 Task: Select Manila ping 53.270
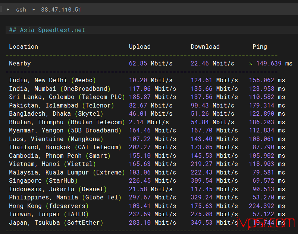point(263,198)
